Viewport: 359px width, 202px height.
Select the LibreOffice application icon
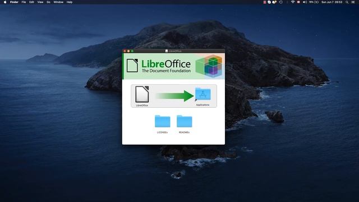[142, 94]
